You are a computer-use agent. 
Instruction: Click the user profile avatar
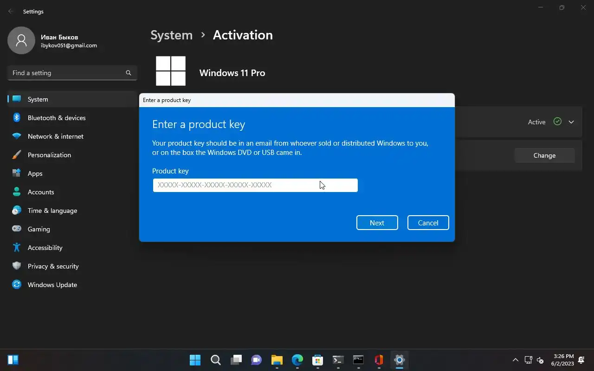(x=21, y=40)
